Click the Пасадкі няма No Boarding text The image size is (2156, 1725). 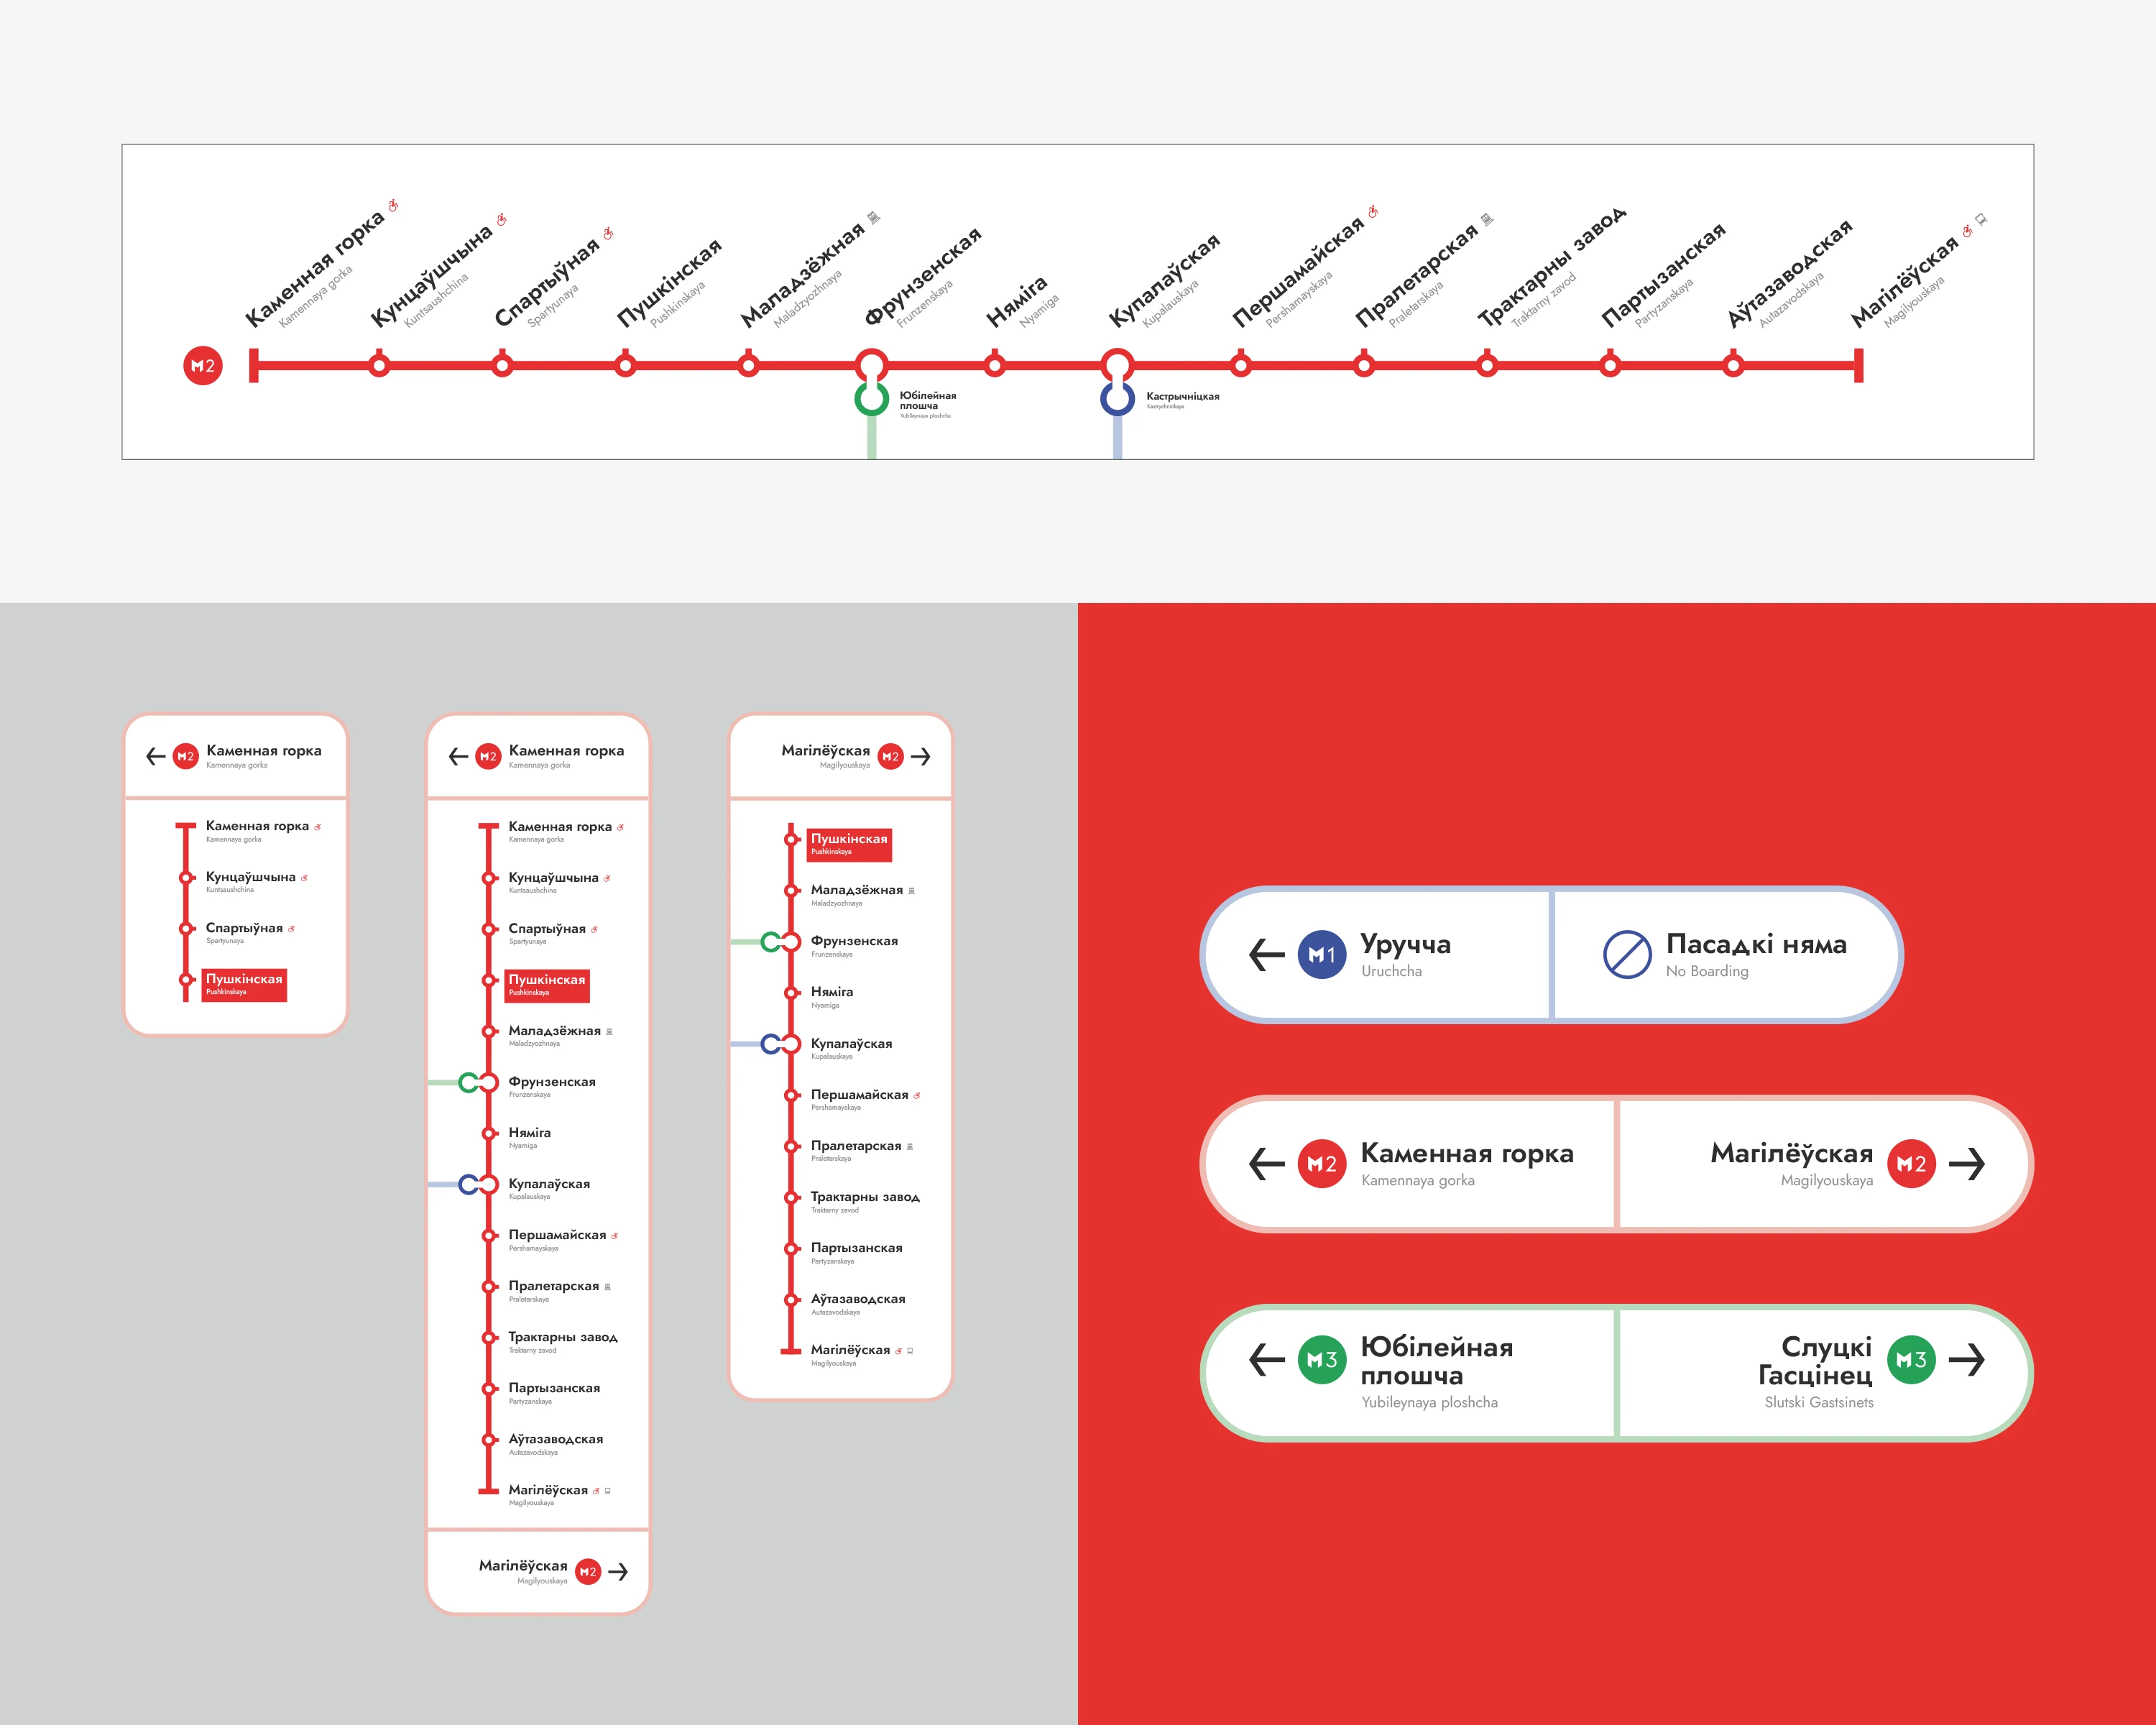(x=1755, y=944)
